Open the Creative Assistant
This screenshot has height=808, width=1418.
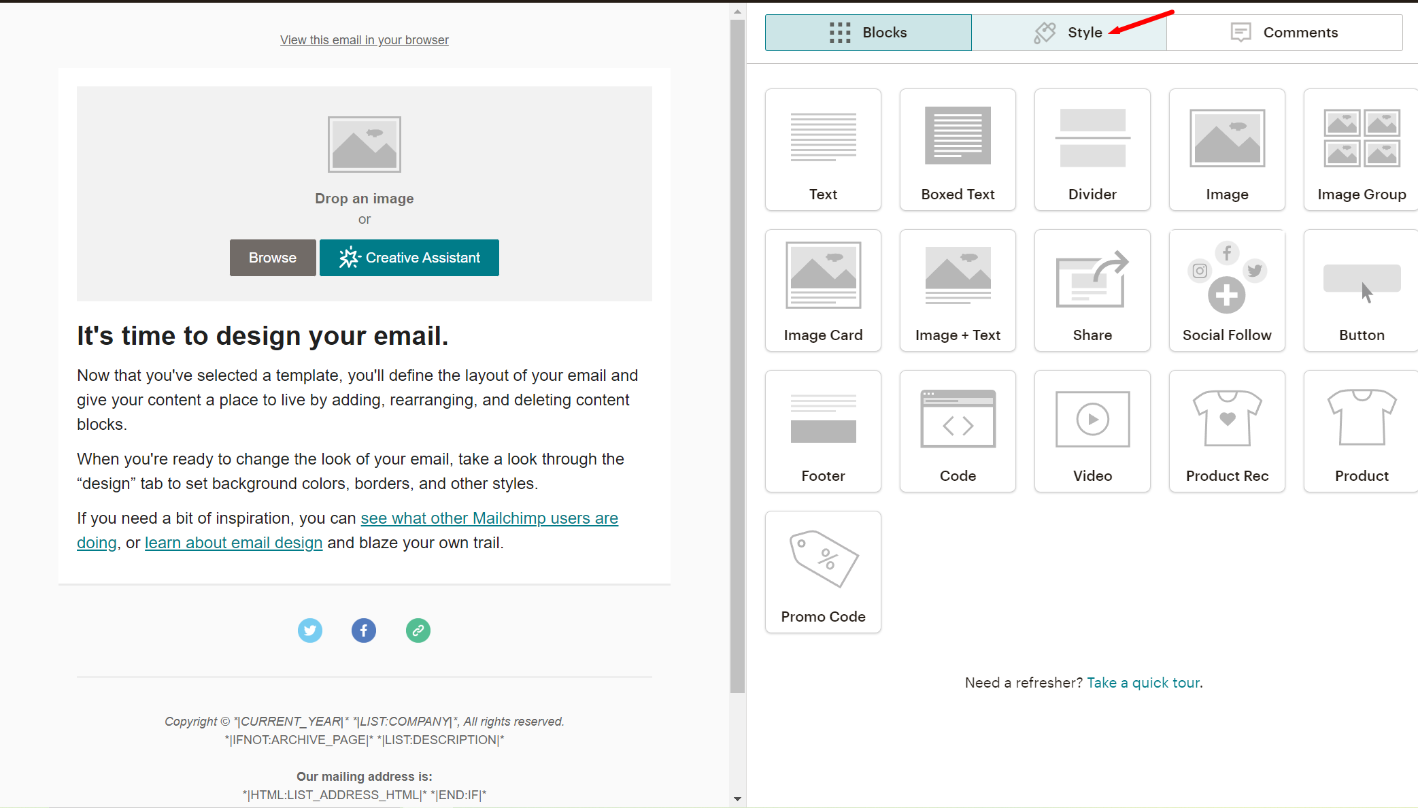409,258
